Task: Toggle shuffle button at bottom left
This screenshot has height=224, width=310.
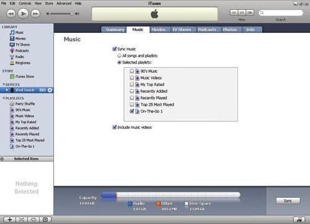Action: [x=21, y=220]
